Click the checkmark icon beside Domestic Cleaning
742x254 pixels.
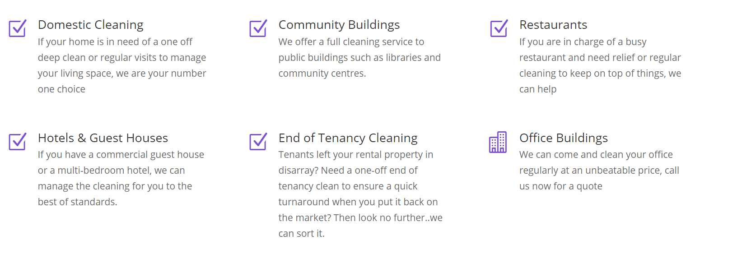click(18, 28)
